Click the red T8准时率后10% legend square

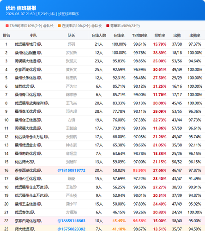click(7, 26)
